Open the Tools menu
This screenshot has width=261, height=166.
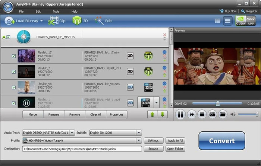click(x=56, y=12)
